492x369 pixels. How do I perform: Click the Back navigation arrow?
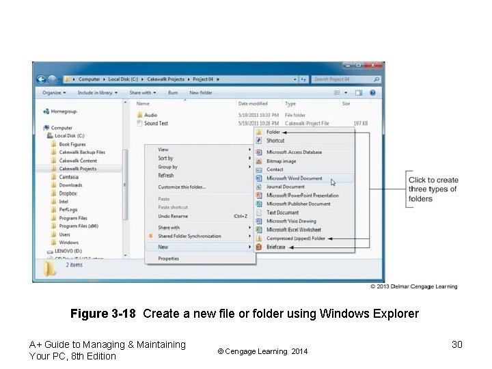(42, 79)
